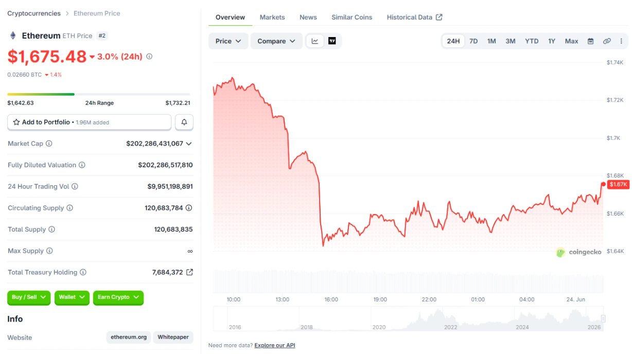
Task: Open the chart three-dot more menu
Action: point(621,41)
